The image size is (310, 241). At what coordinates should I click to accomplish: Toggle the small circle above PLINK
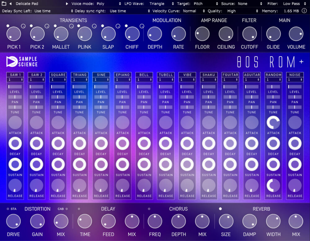[79, 26]
